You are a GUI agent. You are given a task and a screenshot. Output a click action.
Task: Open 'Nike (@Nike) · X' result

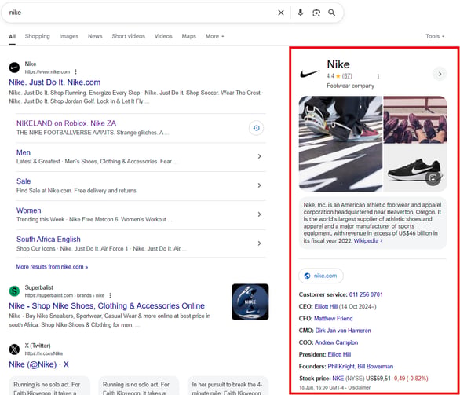click(x=38, y=364)
